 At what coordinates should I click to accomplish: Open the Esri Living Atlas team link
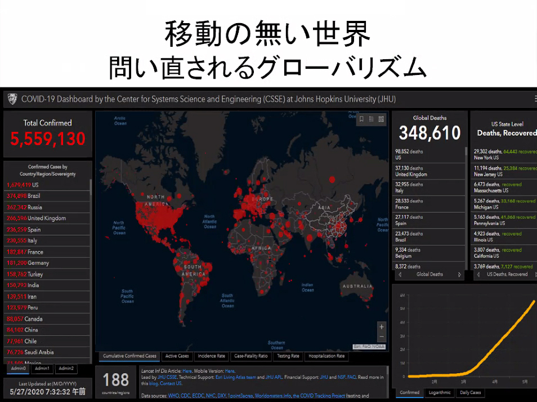pyautogui.click(x=236, y=377)
